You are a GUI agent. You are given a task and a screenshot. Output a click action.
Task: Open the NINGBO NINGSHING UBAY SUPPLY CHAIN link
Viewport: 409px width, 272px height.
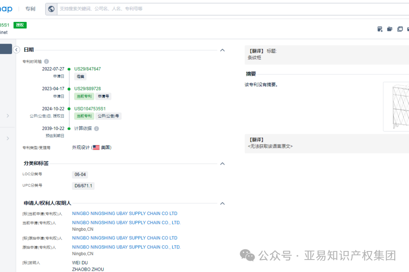click(125, 213)
